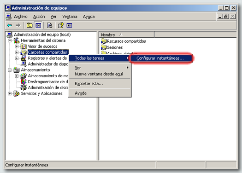This screenshot has width=242, height=173.
Task: Click the Recursos compartidos folder icon
Action: (104, 41)
